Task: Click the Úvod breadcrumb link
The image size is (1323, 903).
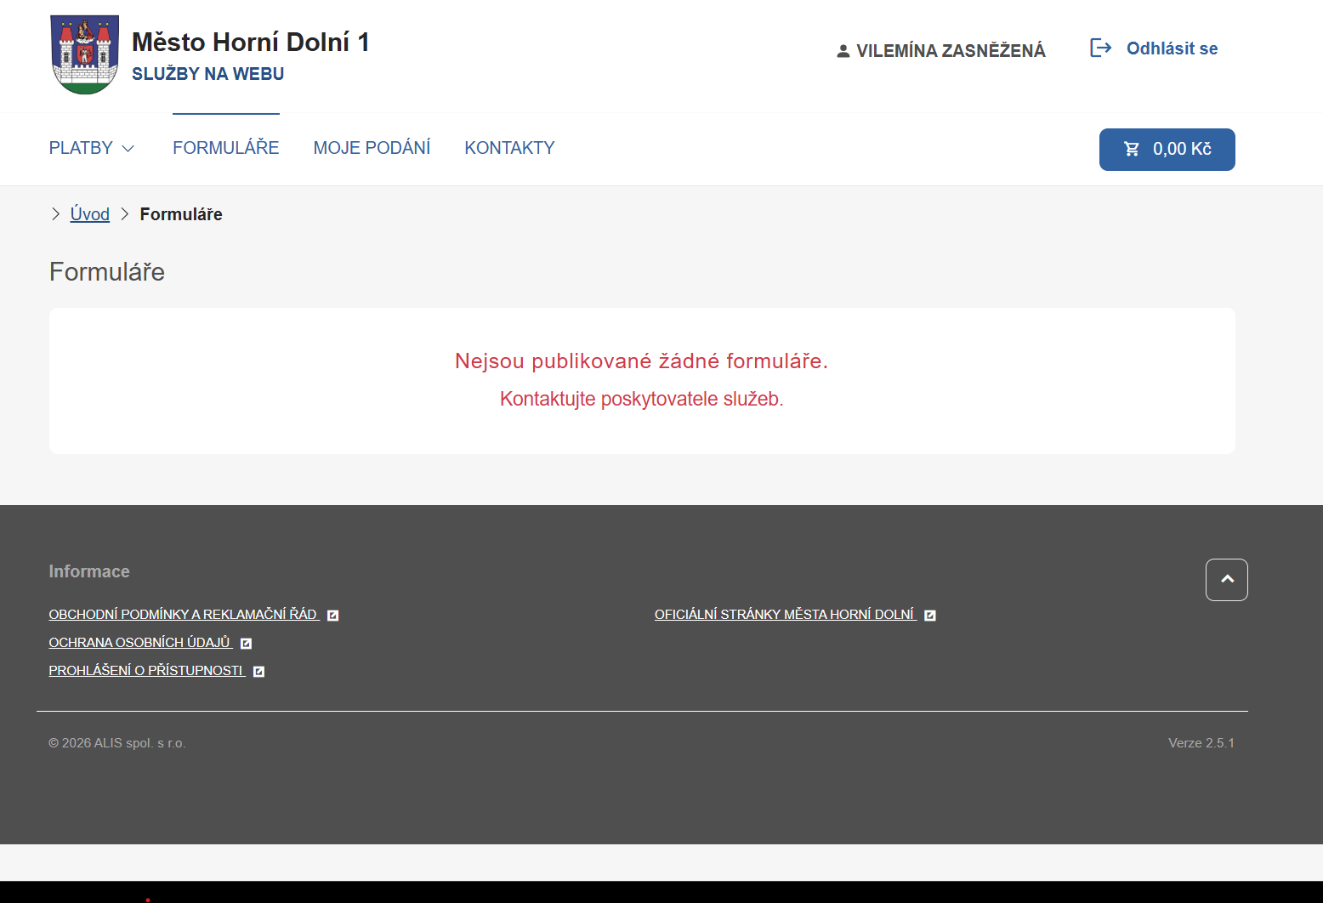Action: pyautogui.click(x=88, y=213)
